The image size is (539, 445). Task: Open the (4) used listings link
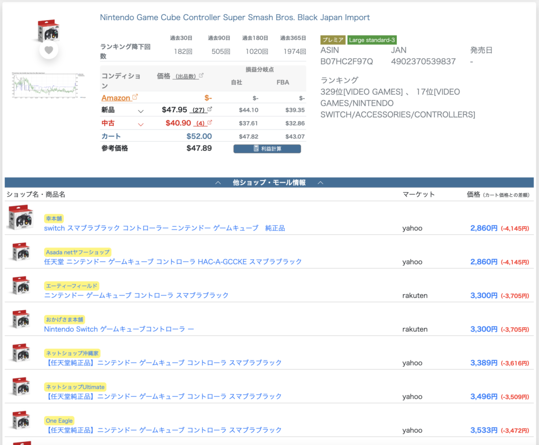(201, 123)
